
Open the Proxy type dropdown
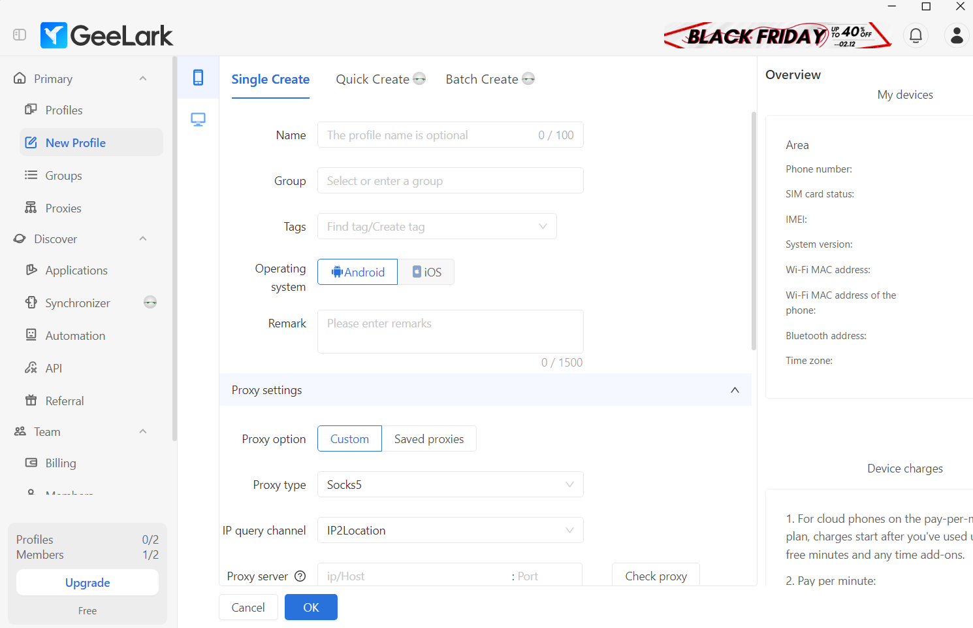point(450,484)
